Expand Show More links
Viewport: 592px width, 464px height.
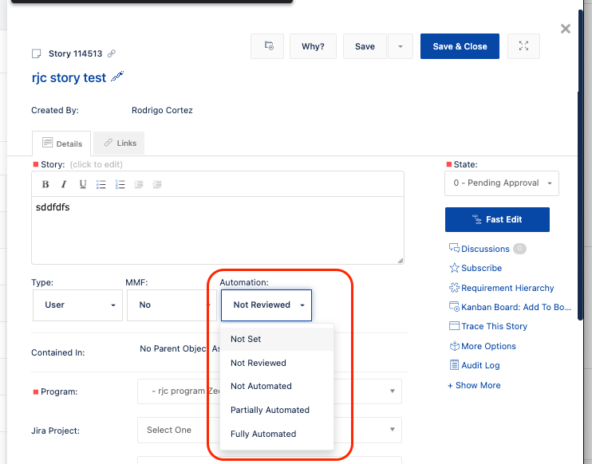[474, 385]
